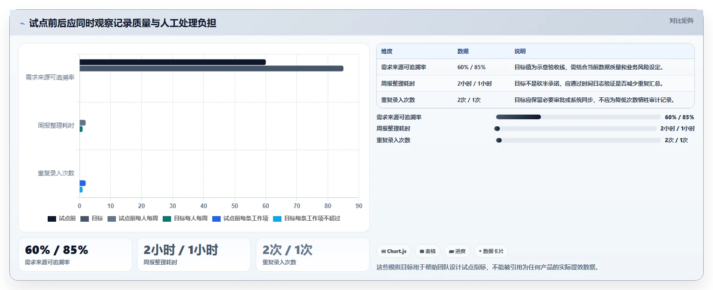Click the 周报整理耗时 chart axis label

point(56,125)
